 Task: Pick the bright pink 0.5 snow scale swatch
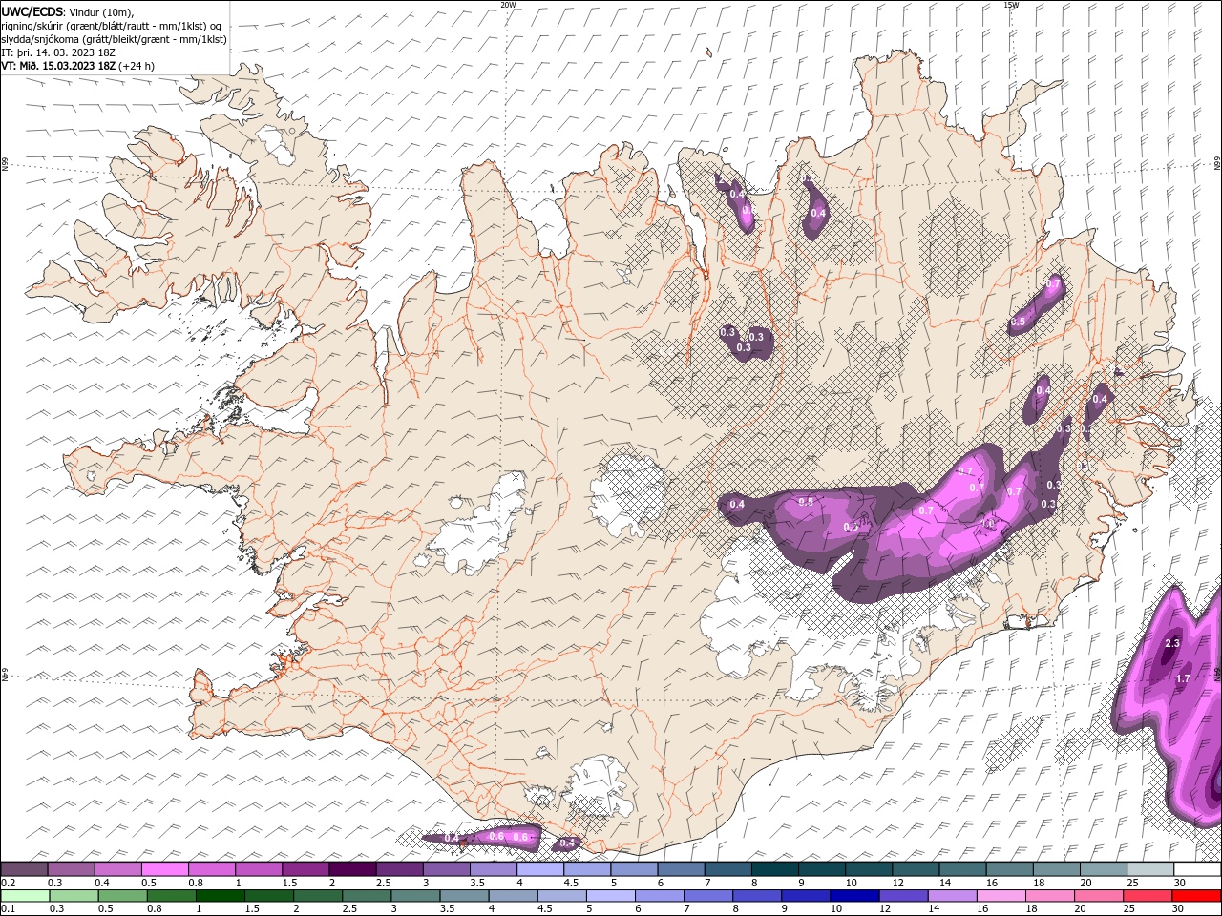(x=164, y=869)
